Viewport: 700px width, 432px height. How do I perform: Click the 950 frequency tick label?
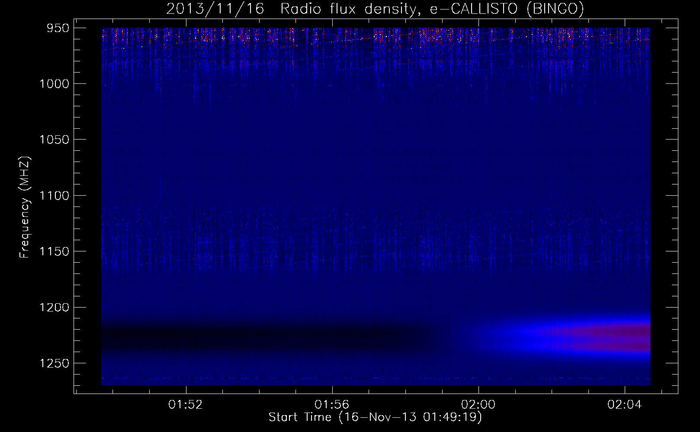tap(58, 28)
